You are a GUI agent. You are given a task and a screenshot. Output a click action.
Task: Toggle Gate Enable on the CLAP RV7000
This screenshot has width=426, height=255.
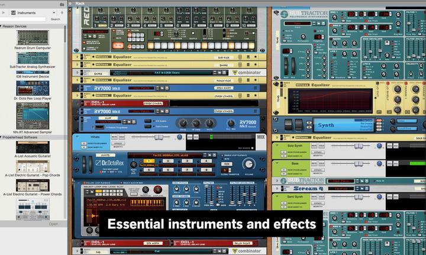148,126
